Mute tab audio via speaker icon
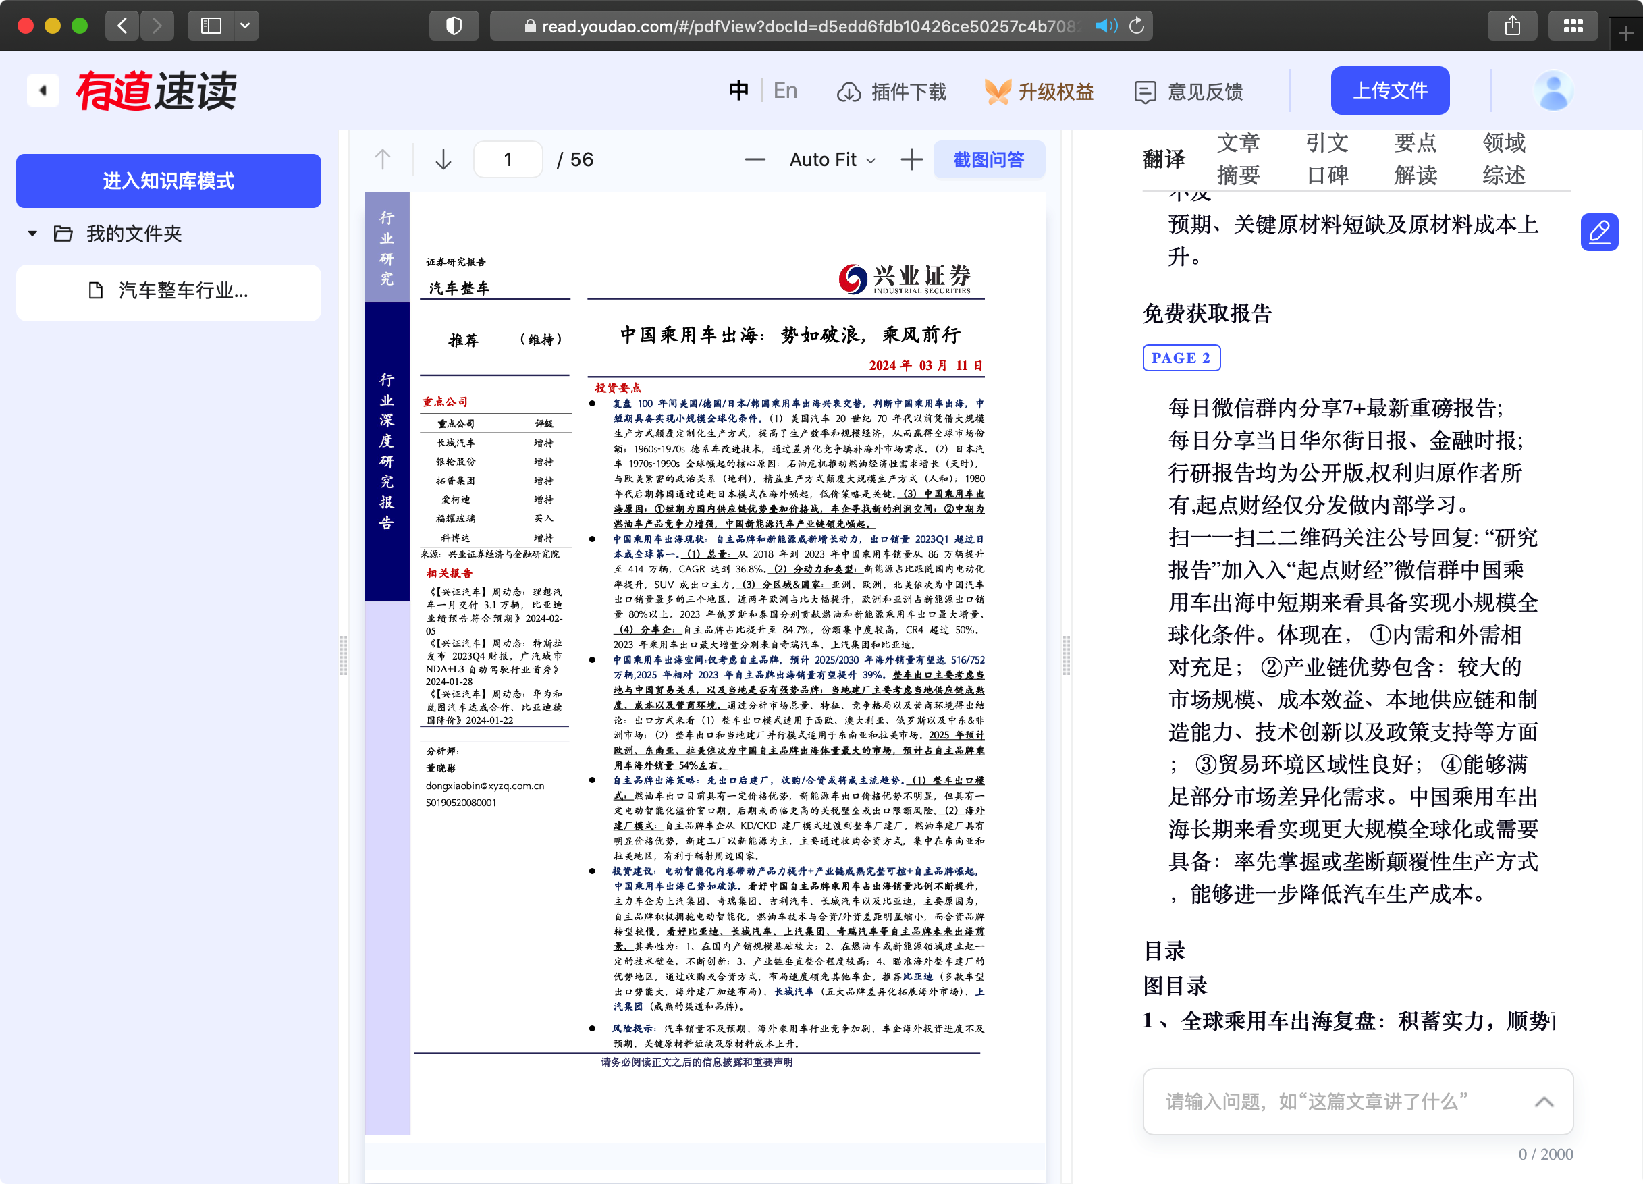 [1106, 26]
